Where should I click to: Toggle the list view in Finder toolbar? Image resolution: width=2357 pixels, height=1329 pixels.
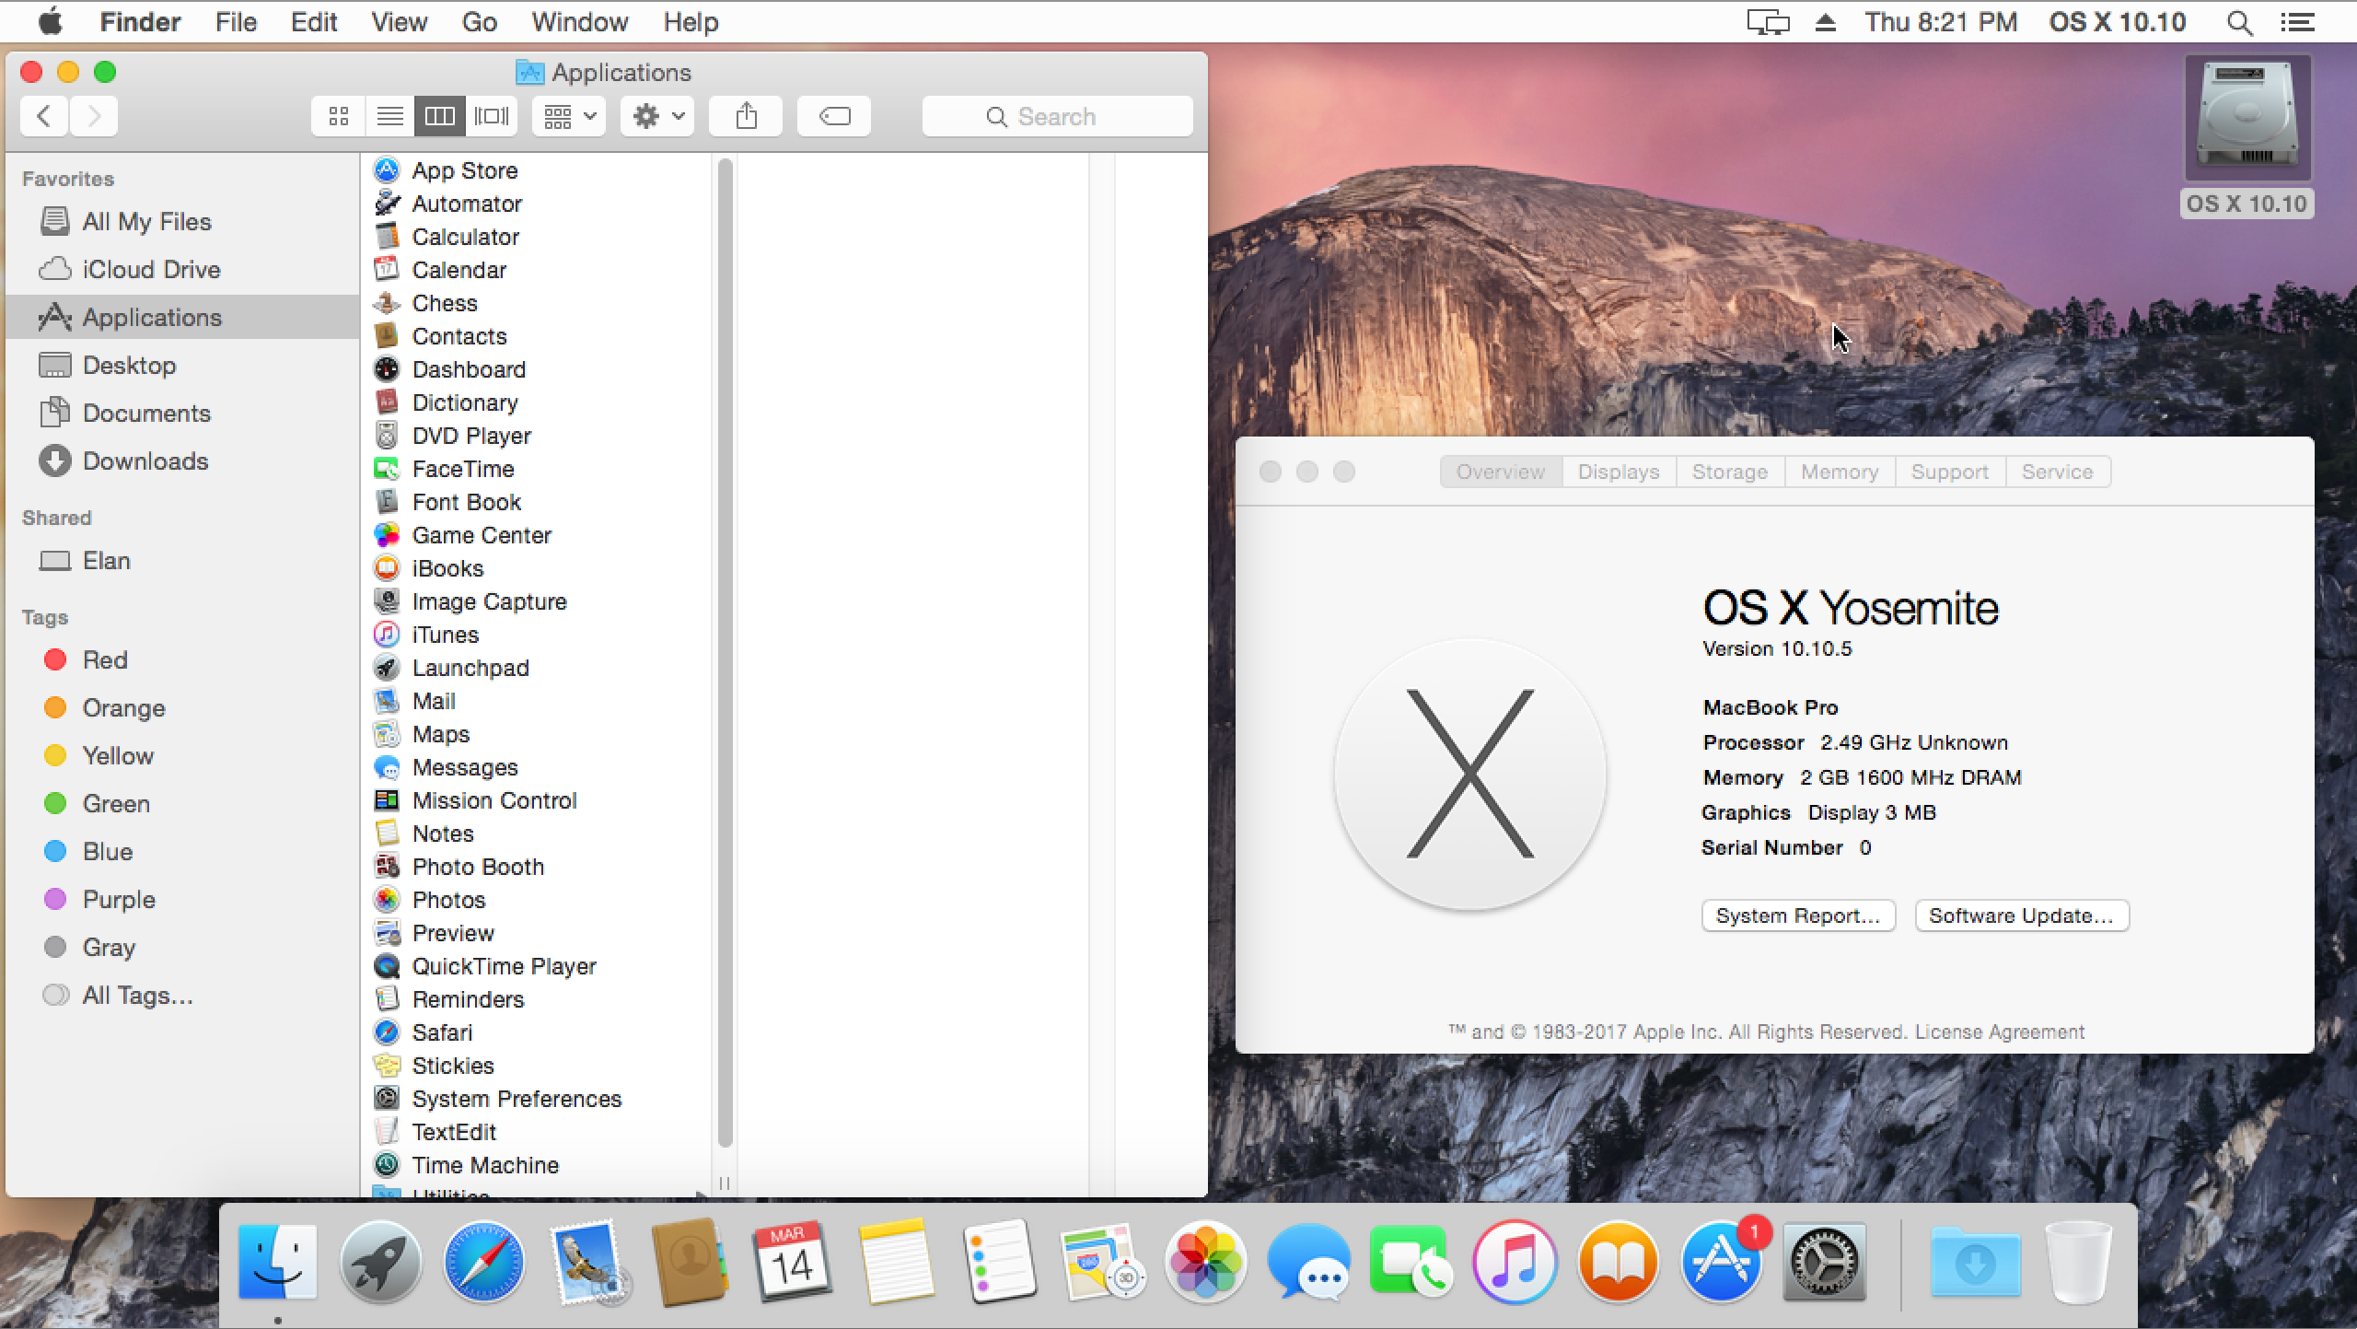389,117
